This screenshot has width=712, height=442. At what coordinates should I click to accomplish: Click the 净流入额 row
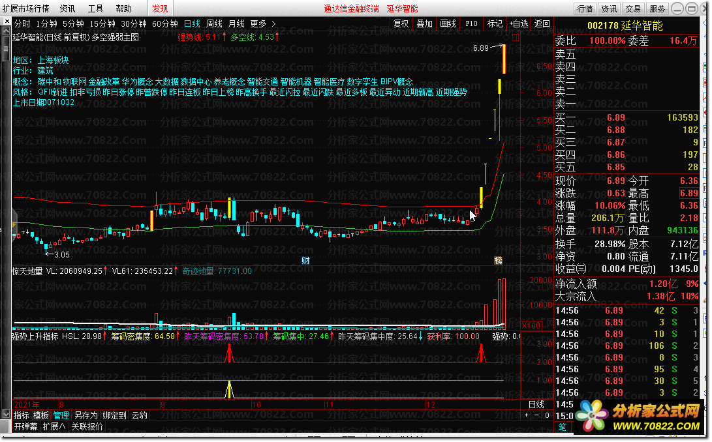[627, 284]
